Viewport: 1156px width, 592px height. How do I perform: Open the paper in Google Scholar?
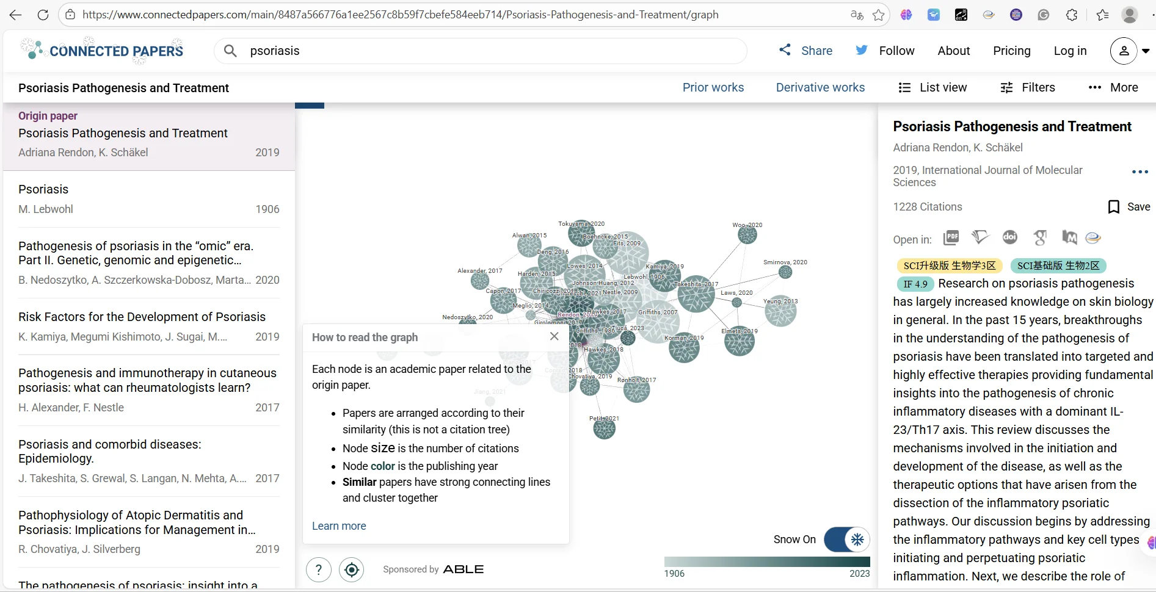[x=1040, y=237]
